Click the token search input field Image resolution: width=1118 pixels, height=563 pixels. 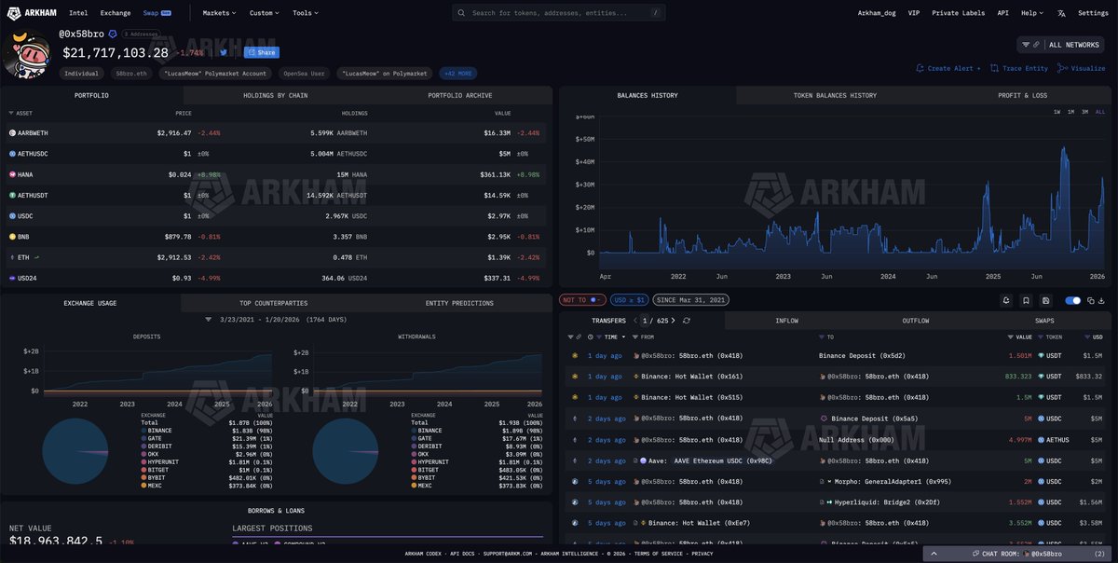click(x=559, y=12)
